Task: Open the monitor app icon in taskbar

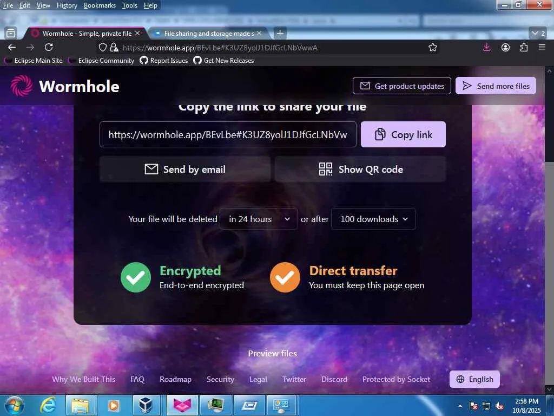Action: [215, 405]
